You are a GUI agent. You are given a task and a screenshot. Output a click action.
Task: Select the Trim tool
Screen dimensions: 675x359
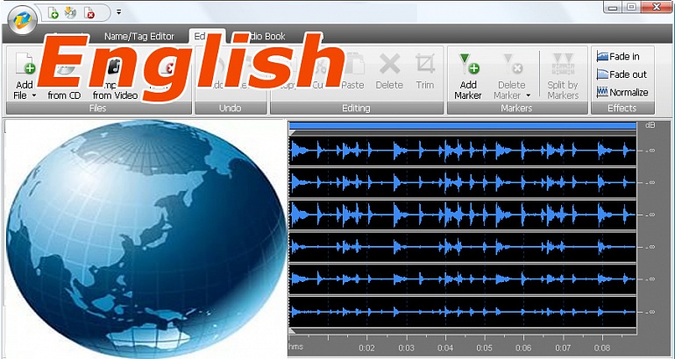pos(425,71)
